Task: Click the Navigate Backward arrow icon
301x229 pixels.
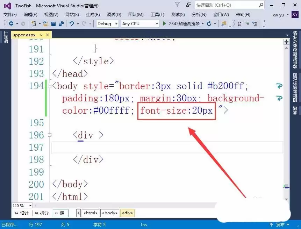Action: 12,23
